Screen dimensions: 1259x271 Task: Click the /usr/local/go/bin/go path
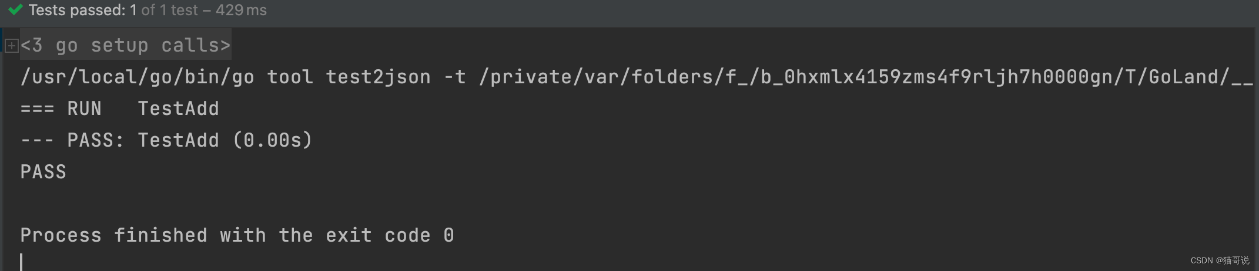pos(137,77)
